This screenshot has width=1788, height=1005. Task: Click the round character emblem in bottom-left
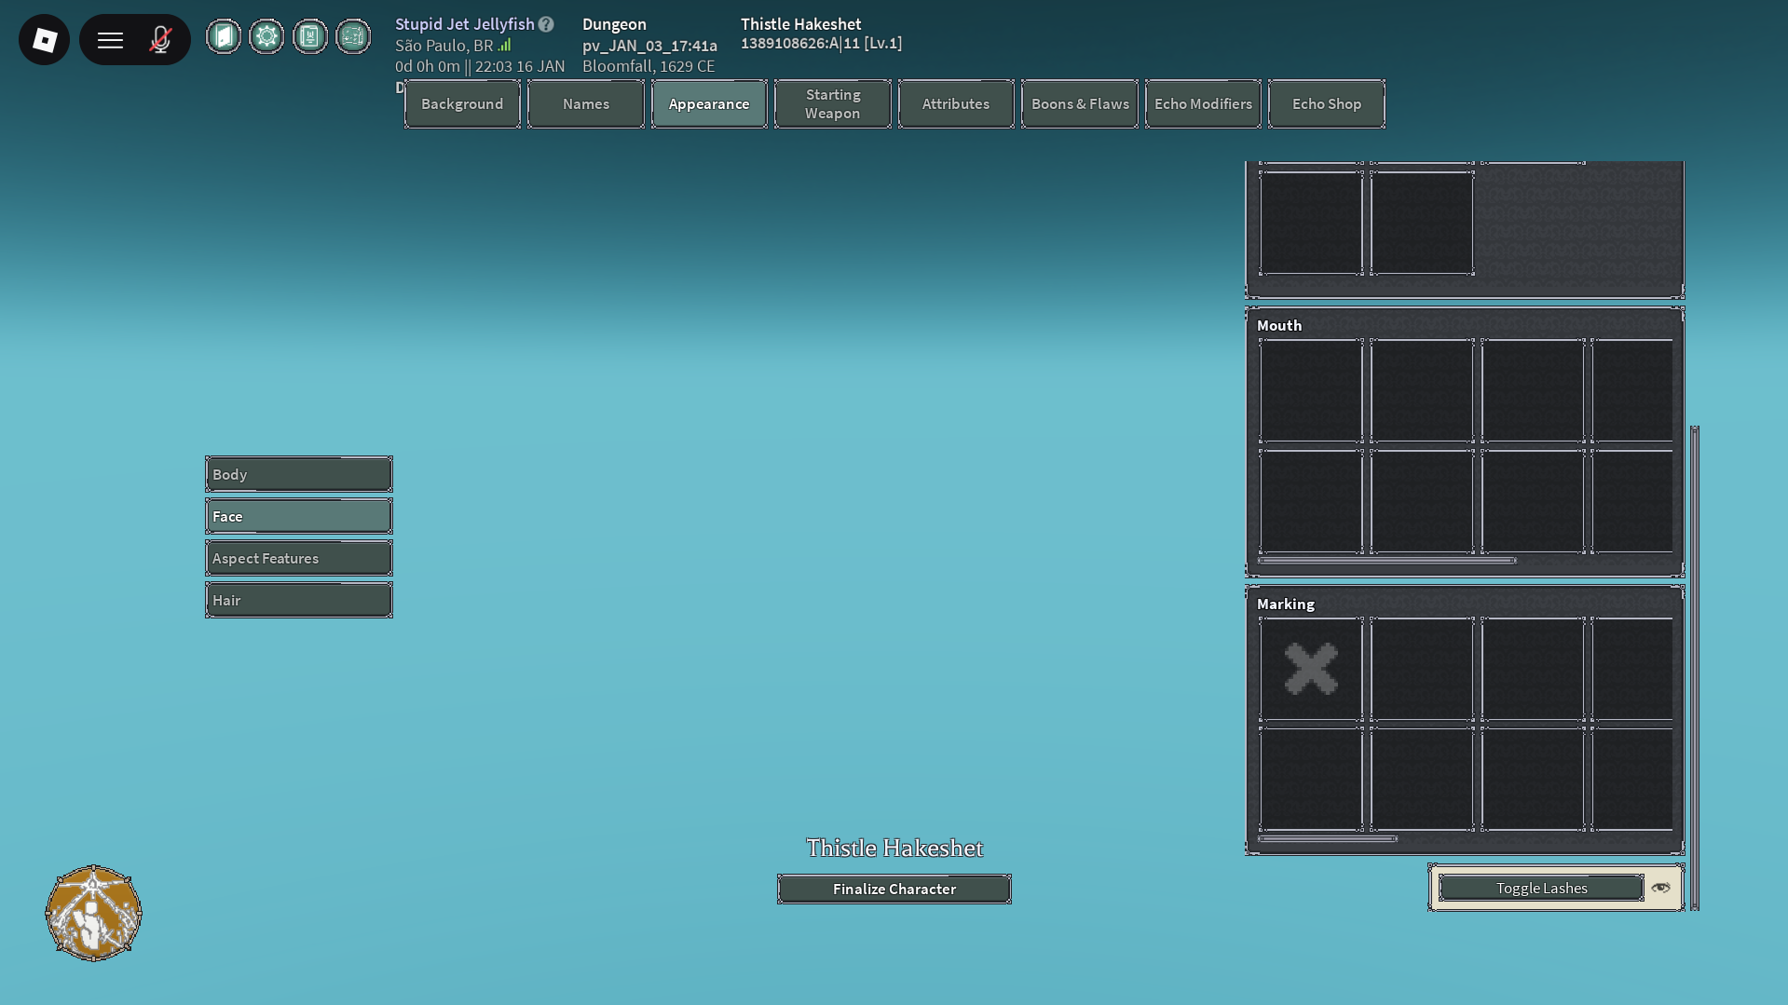tap(93, 913)
